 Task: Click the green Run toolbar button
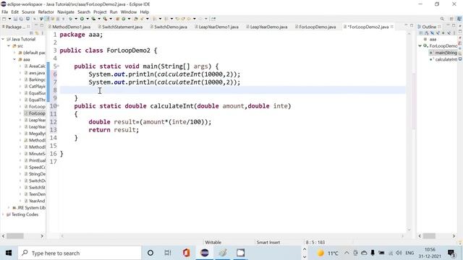82,19
